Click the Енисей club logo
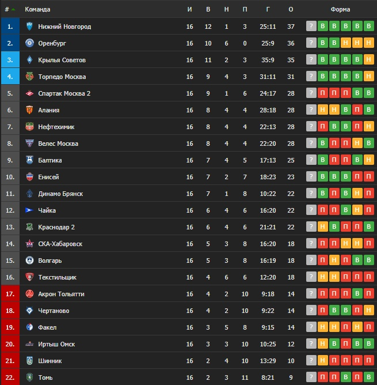Screen dimensions: 377x385 pos(30,177)
